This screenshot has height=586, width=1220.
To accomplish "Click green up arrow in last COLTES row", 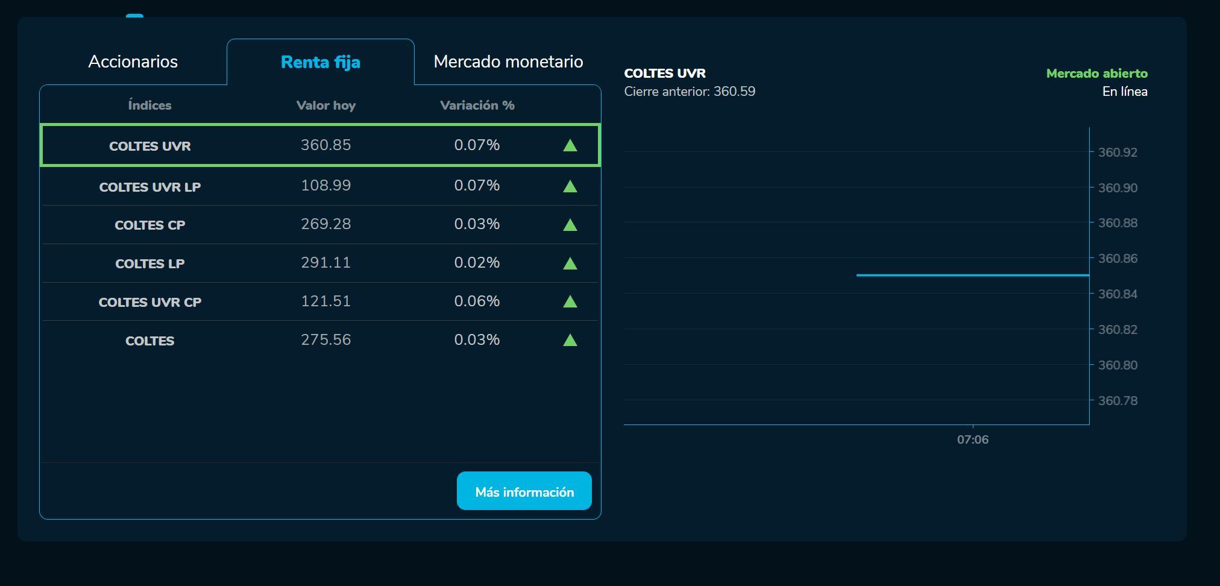I will pyautogui.click(x=570, y=341).
